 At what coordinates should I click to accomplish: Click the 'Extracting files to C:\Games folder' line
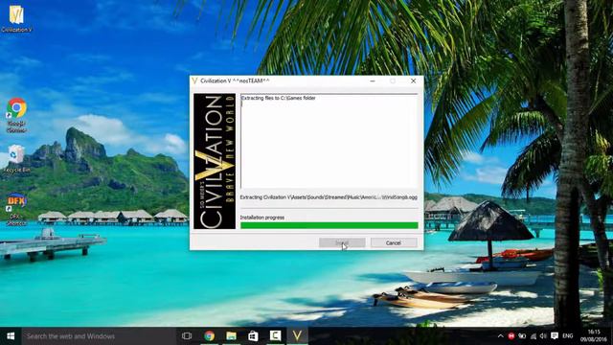click(279, 98)
